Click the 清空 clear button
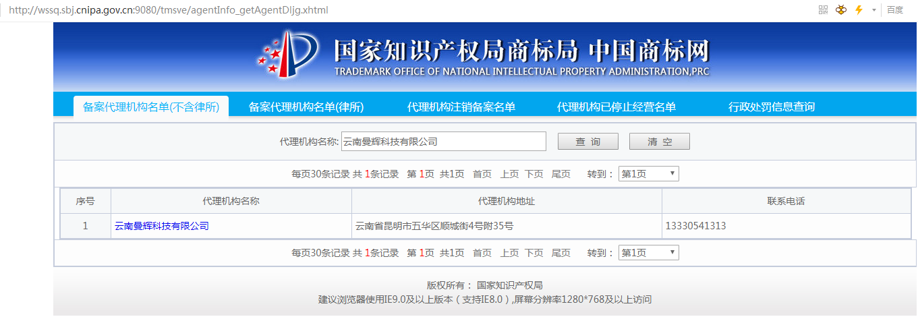This screenshot has height=321, width=918. pos(660,142)
